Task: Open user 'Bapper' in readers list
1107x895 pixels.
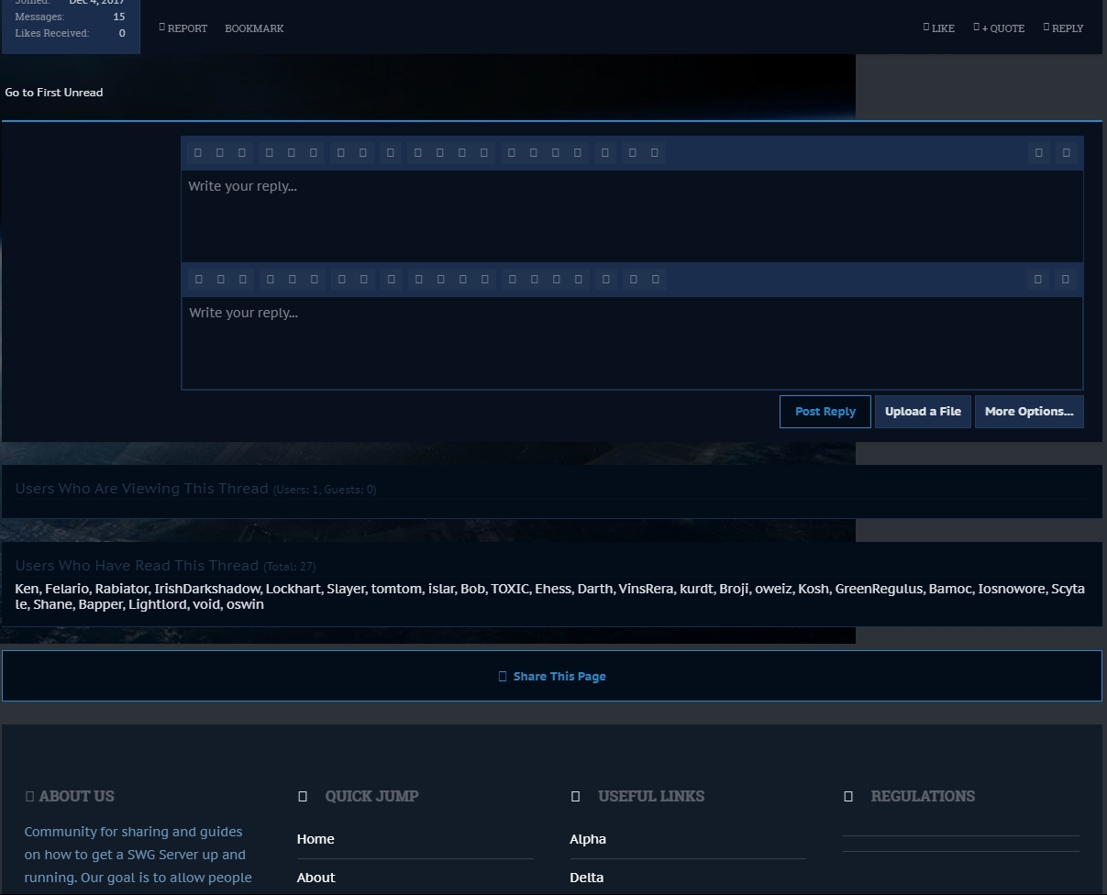Action: pyautogui.click(x=100, y=604)
